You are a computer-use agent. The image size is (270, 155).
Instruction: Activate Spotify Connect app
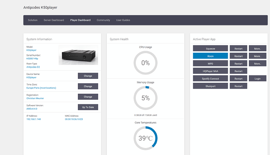click(x=210, y=78)
